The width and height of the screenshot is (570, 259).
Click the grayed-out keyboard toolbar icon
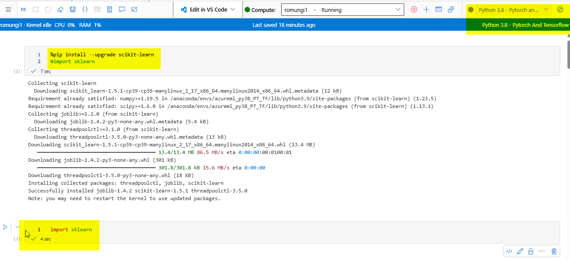point(97,9)
